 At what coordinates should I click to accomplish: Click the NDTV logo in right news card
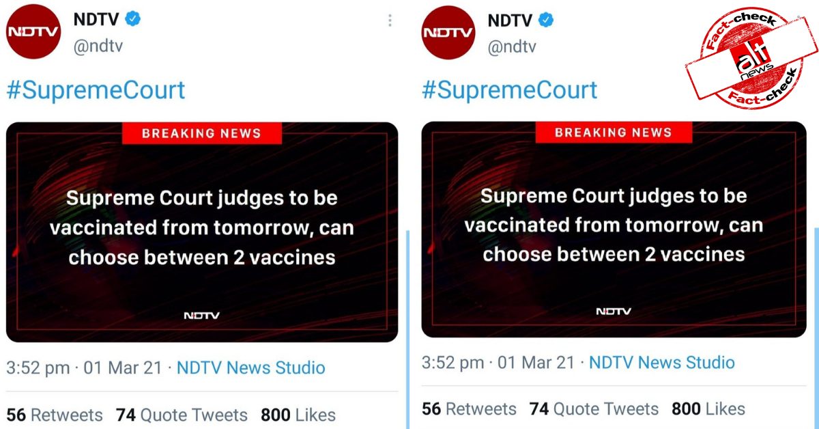pos(614,312)
